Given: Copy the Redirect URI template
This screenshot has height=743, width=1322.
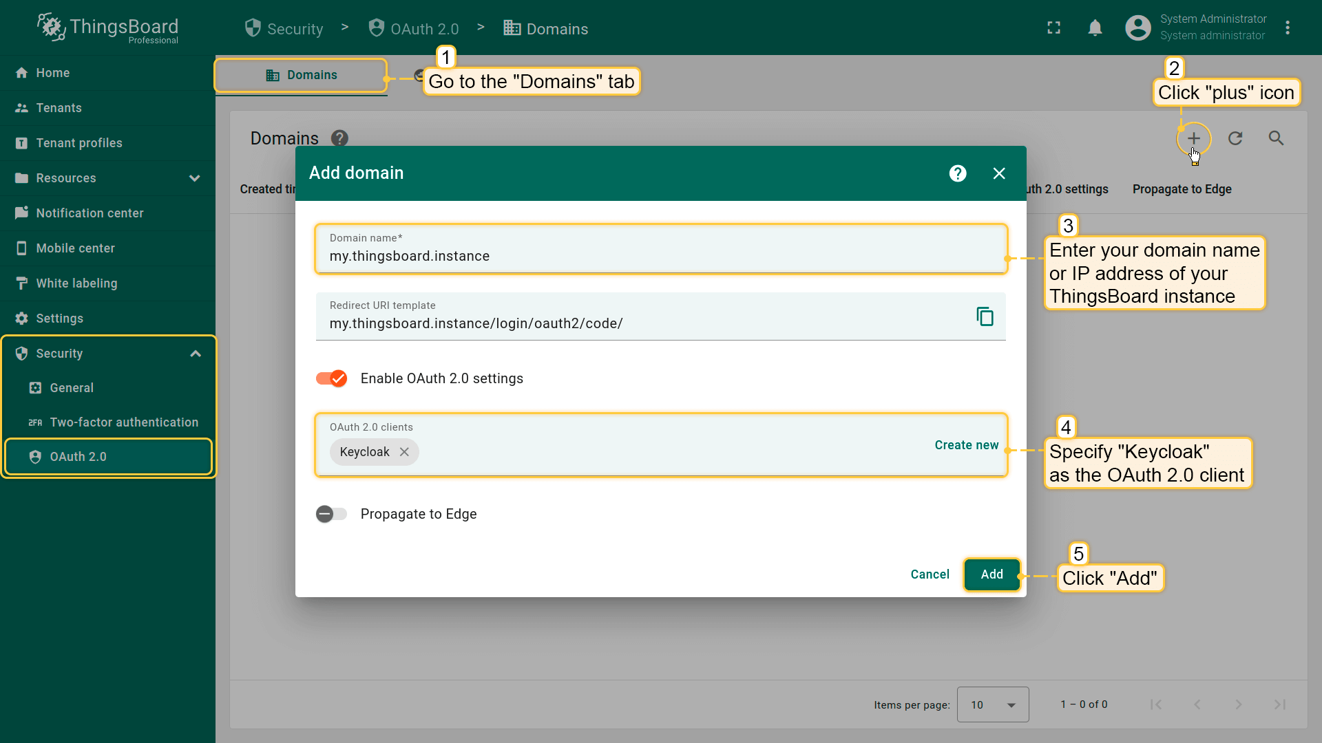Looking at the screenshot, I should (x=985, y=316).
